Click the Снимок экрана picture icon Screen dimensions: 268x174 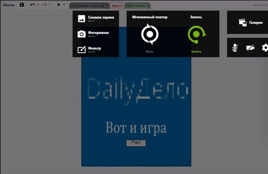point(82,19)
